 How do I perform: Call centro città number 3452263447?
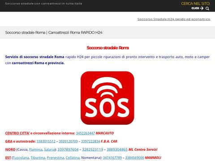click(86, 133)
